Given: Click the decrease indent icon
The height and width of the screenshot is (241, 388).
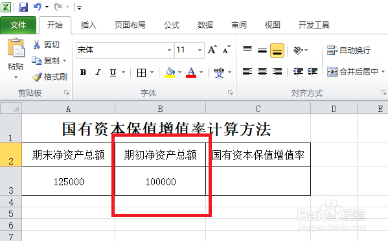Looking at the screenshot, I should tap(298, 72).
